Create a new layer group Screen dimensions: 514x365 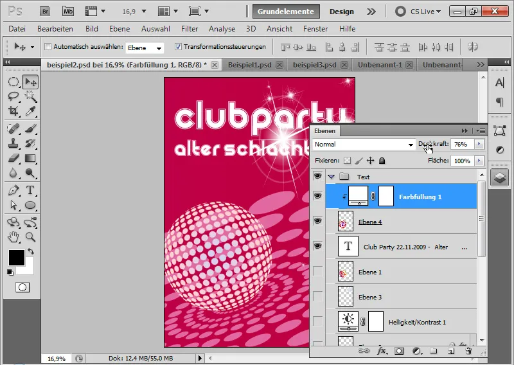pyautogui.click(x=433, y=351)
